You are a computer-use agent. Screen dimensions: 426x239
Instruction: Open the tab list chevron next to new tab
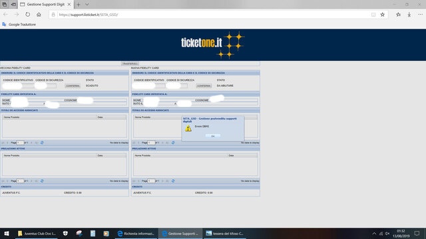[87, 5]
